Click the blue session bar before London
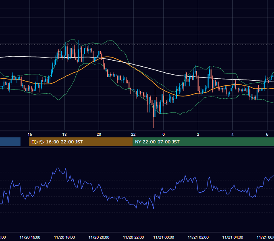This screenshot has width=274, height=241. [x=10, y=142]
